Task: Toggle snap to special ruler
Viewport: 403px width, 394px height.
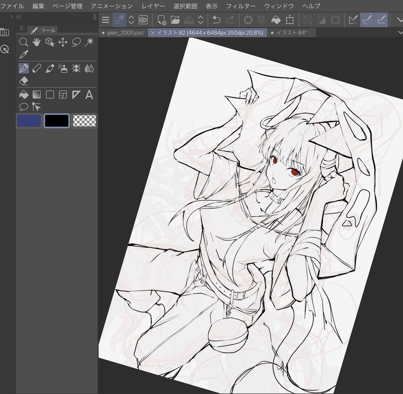Action: click(367, 20)
